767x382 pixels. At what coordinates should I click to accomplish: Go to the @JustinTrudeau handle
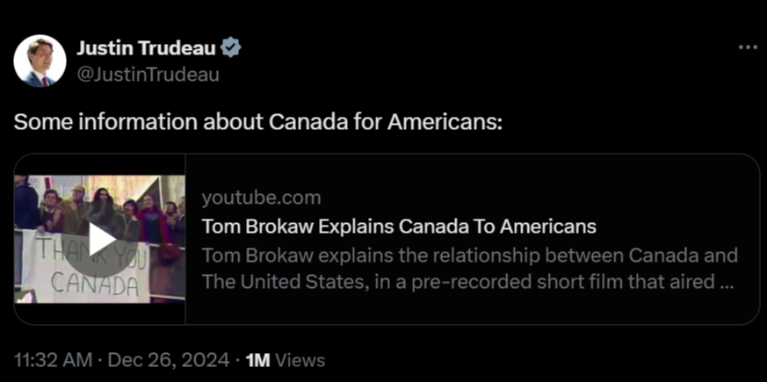click(x=148, y=75)
